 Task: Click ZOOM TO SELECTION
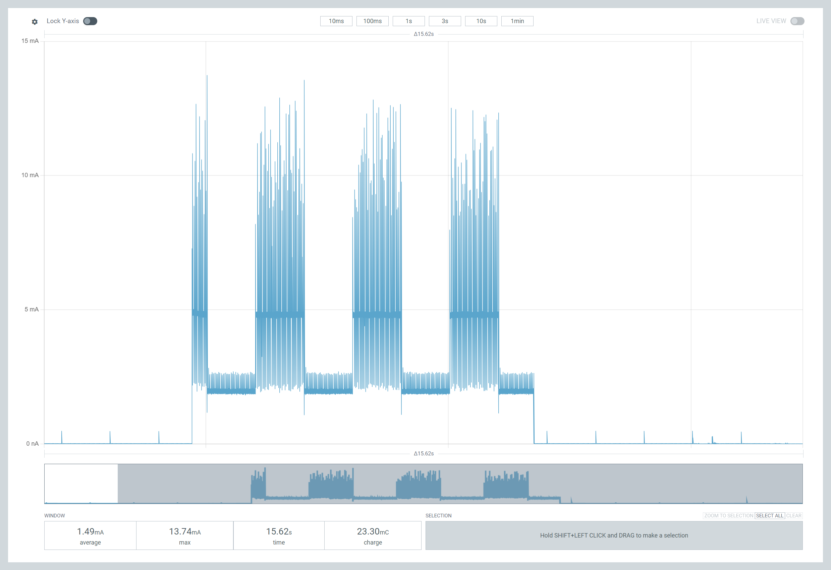point(728,516)
